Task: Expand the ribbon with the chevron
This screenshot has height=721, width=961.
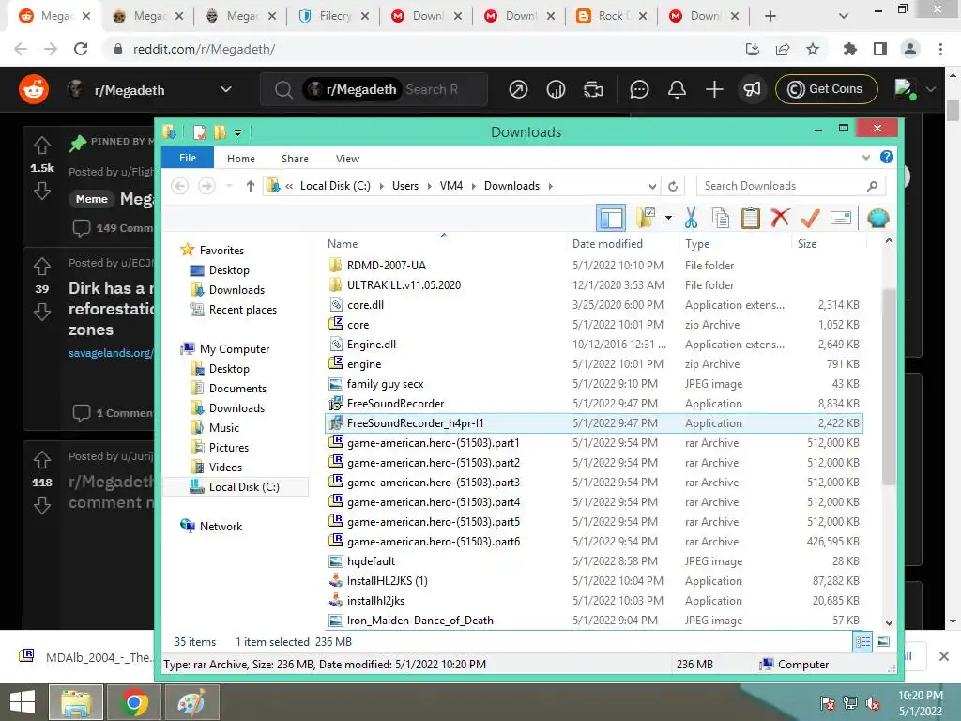Action: (x=865, y=158)
